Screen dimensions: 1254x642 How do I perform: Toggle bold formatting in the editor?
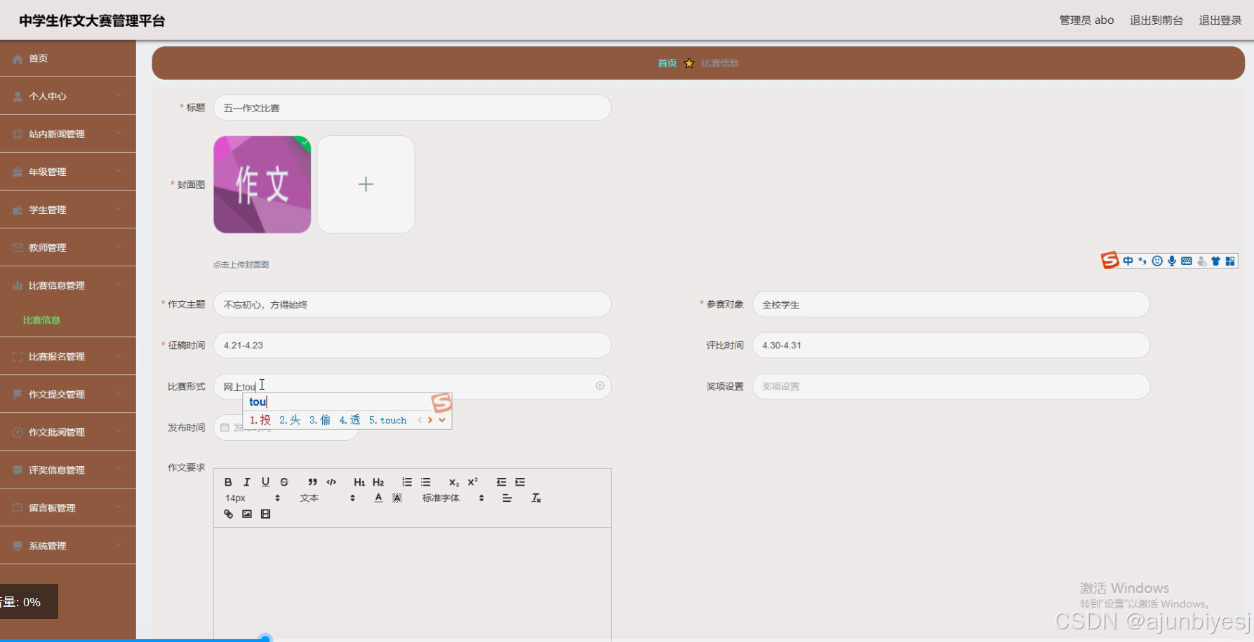(228, 482)
